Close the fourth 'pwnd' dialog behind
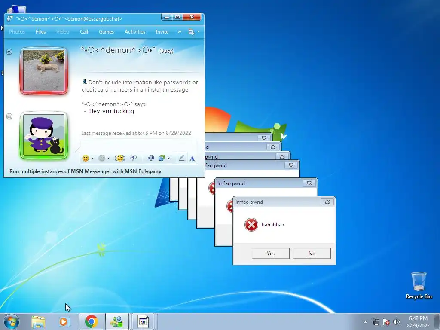Viewport: 440px width, 330px height. tap(282, 156)
